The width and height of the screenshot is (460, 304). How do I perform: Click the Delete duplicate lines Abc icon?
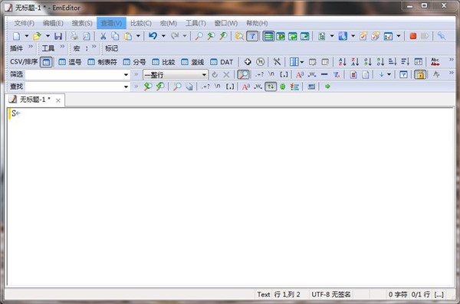pos(435,62)
